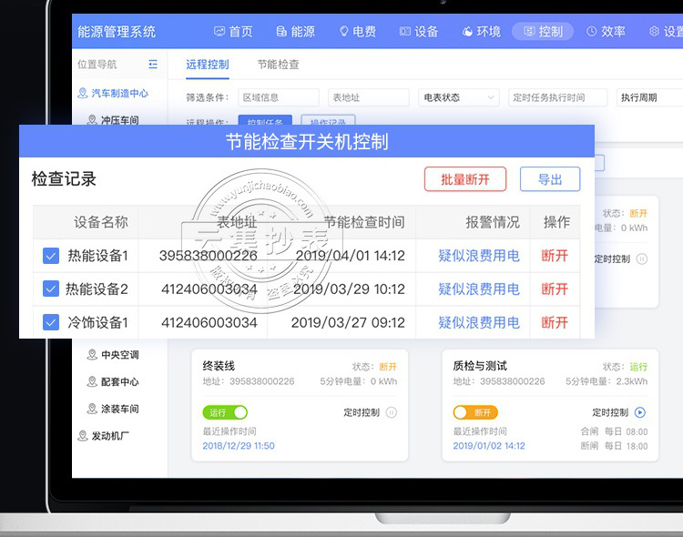Click the 区域信息 filter input field
The width and height of the screenshot is (683, 537).
pyautogui.click(x=278, y=97)
